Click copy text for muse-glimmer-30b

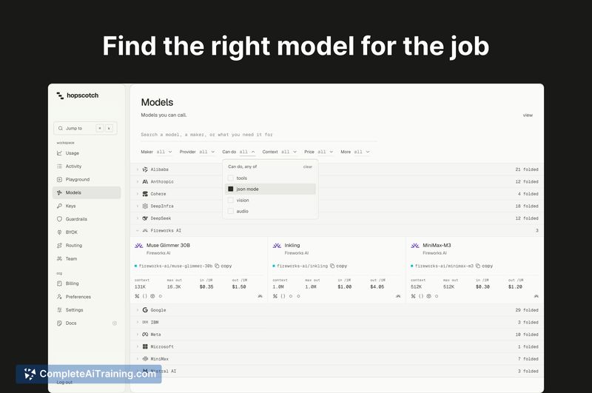pos(226,266)
